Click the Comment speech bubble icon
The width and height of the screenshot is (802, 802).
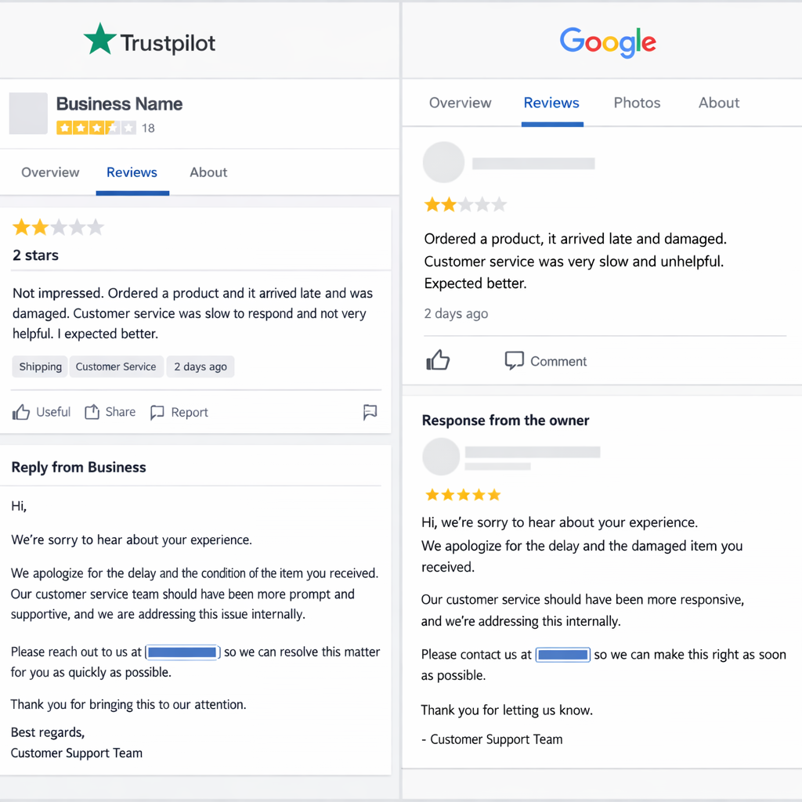tap(514, 360)
